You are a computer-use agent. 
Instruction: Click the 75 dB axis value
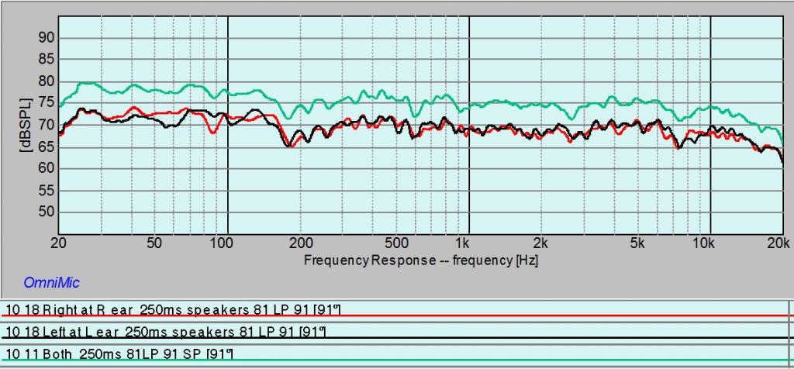click(x=44, y=103)
